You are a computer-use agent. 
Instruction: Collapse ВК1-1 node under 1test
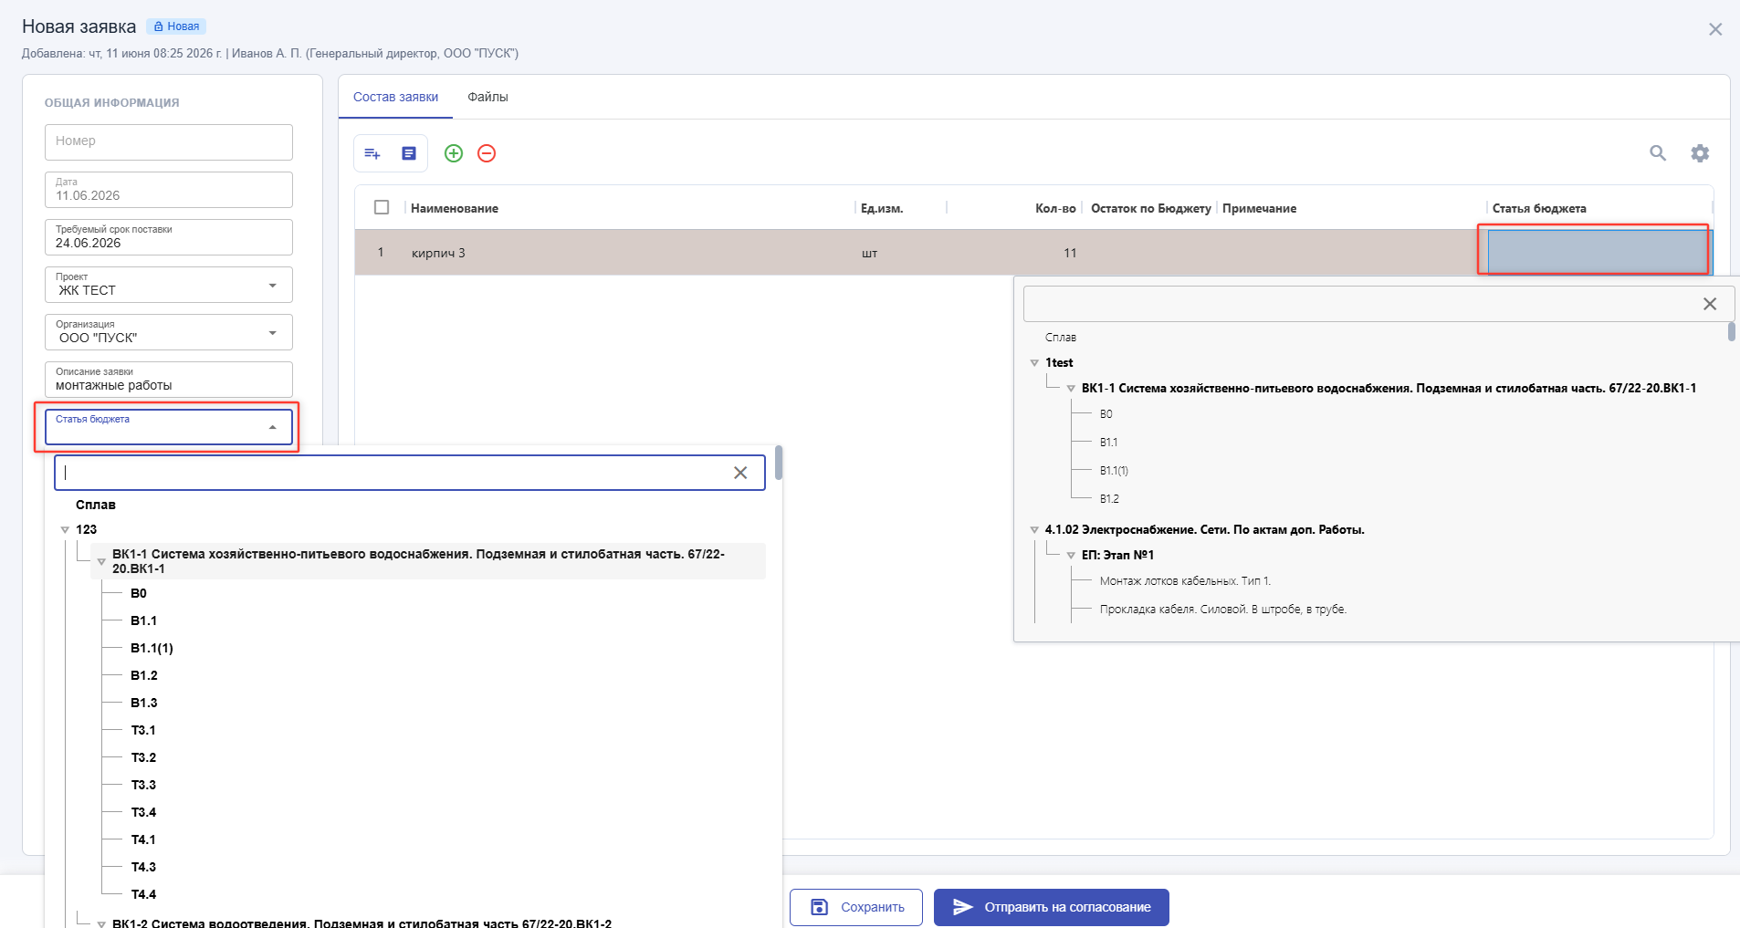[x=1071, y=388]
